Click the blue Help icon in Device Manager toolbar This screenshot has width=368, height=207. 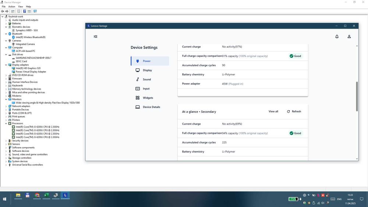[24, 11]
